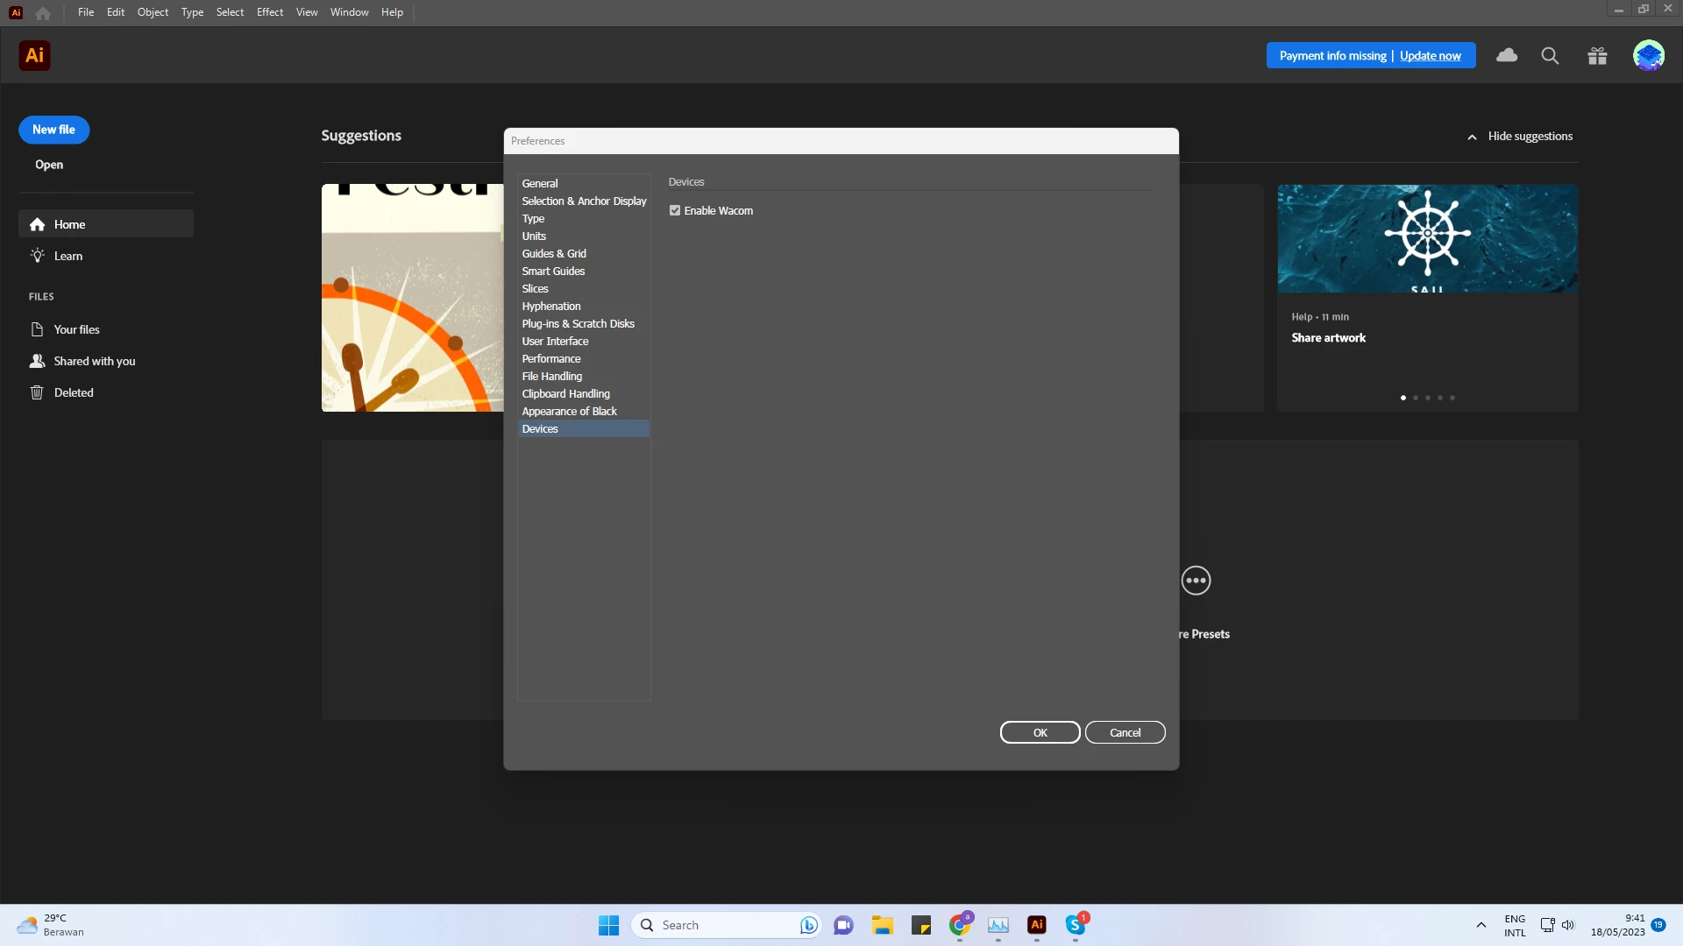Image resolution: width=1683 pixels, height=946 pixels.
Task: Click the three-dots More Presets icon
Action: click(x=1196, y=580)
